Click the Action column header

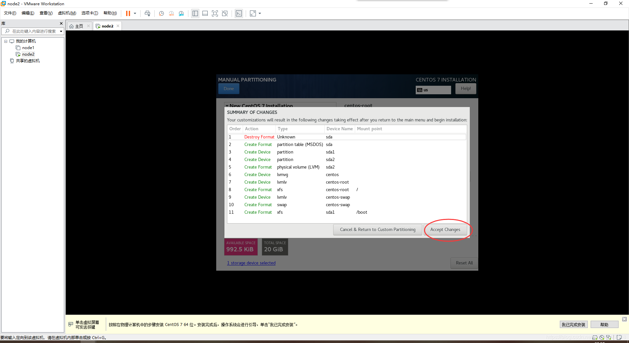pyautogui.click(x=259, y=129)
